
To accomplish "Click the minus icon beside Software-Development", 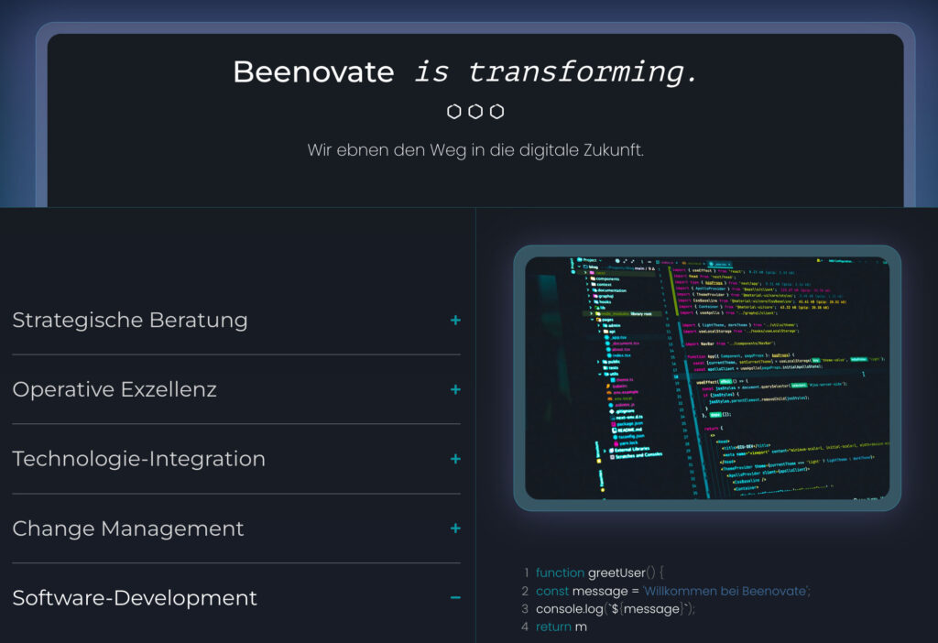I will pos(453,597).
